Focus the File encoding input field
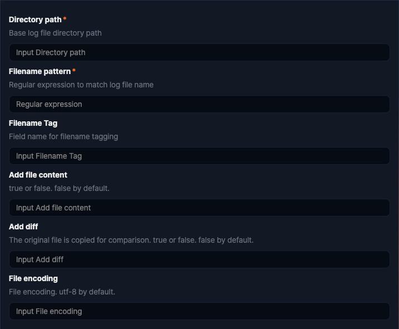This screenshot has height=329, width=399. tap(199, 311)
